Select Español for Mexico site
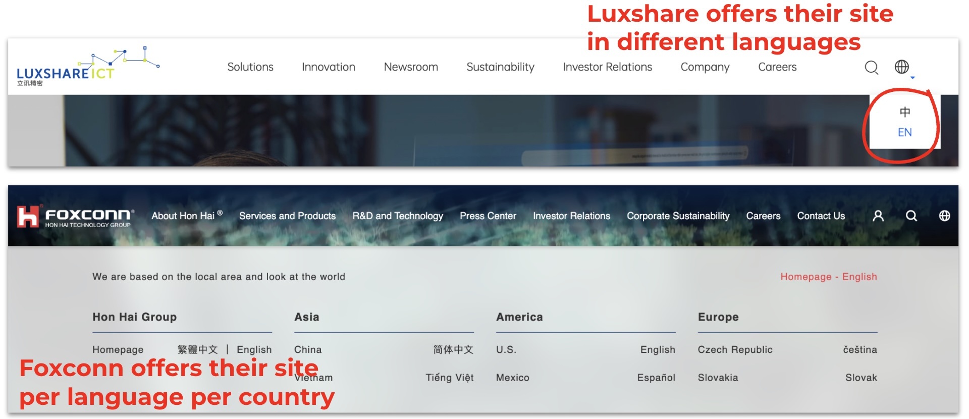Screen dimensions: 969x419 point(656,378)
